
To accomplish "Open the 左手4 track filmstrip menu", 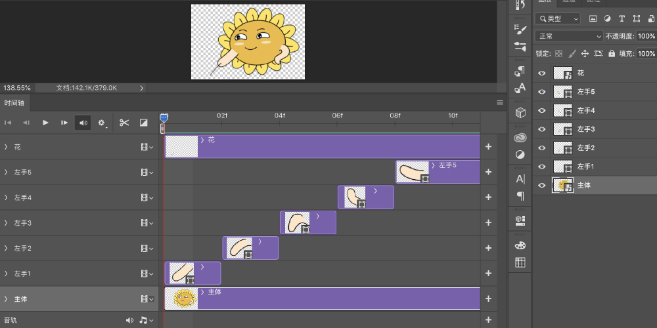I will point(147,197).
